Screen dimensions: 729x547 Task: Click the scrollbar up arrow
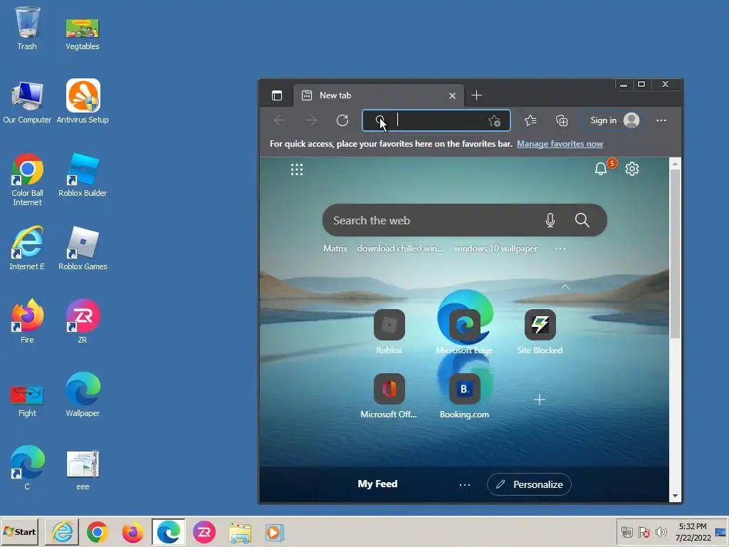click(675, 164)
